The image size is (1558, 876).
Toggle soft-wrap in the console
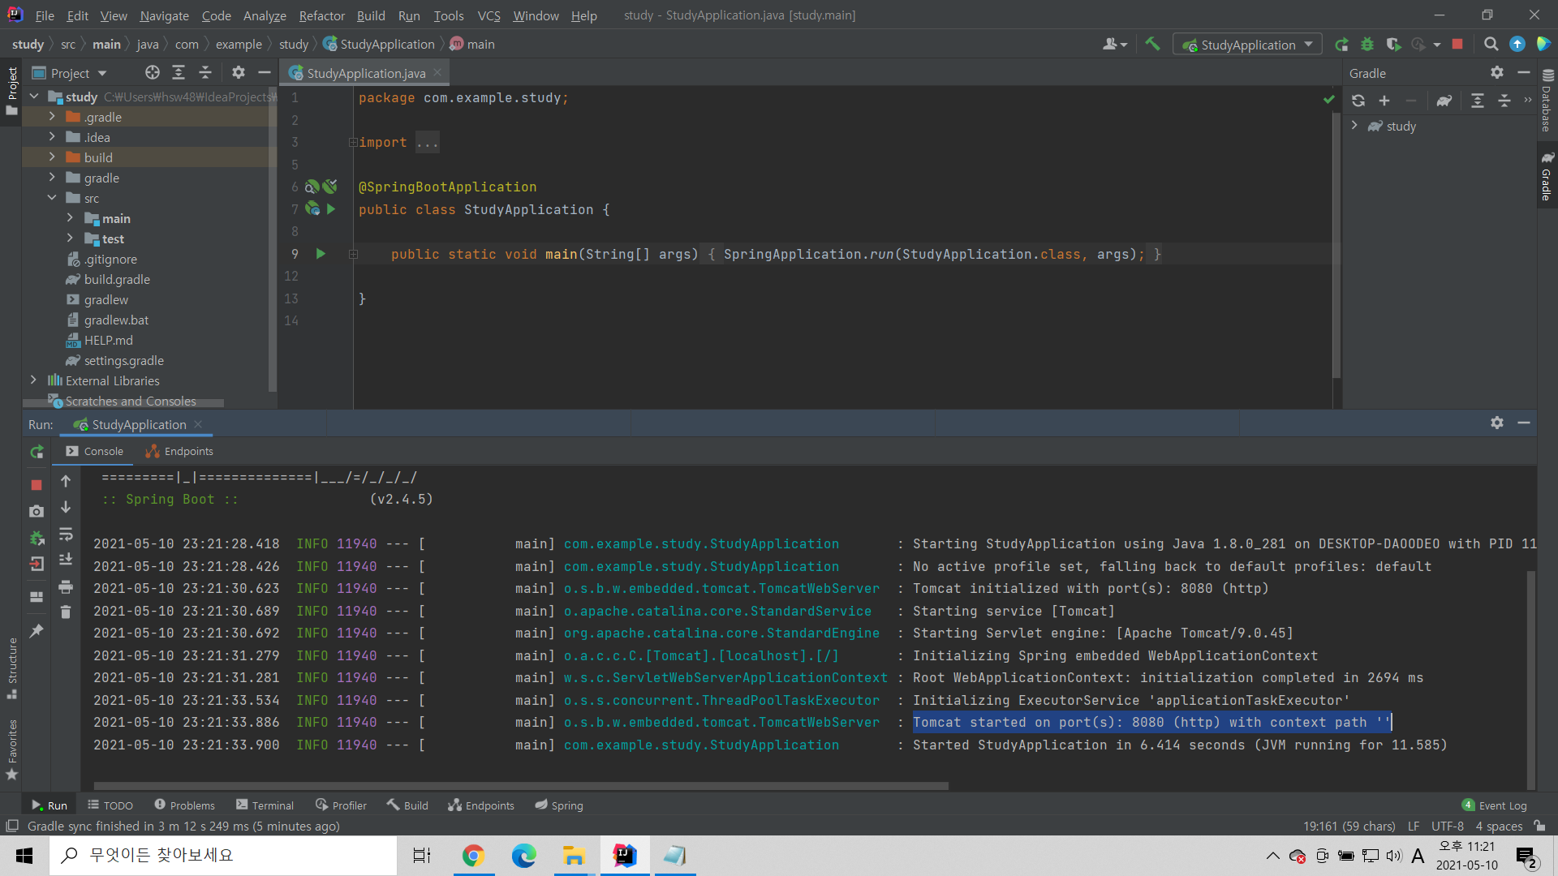[66, 534]
